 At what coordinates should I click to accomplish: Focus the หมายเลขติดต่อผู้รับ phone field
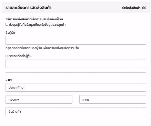click(x=76, y=64)
